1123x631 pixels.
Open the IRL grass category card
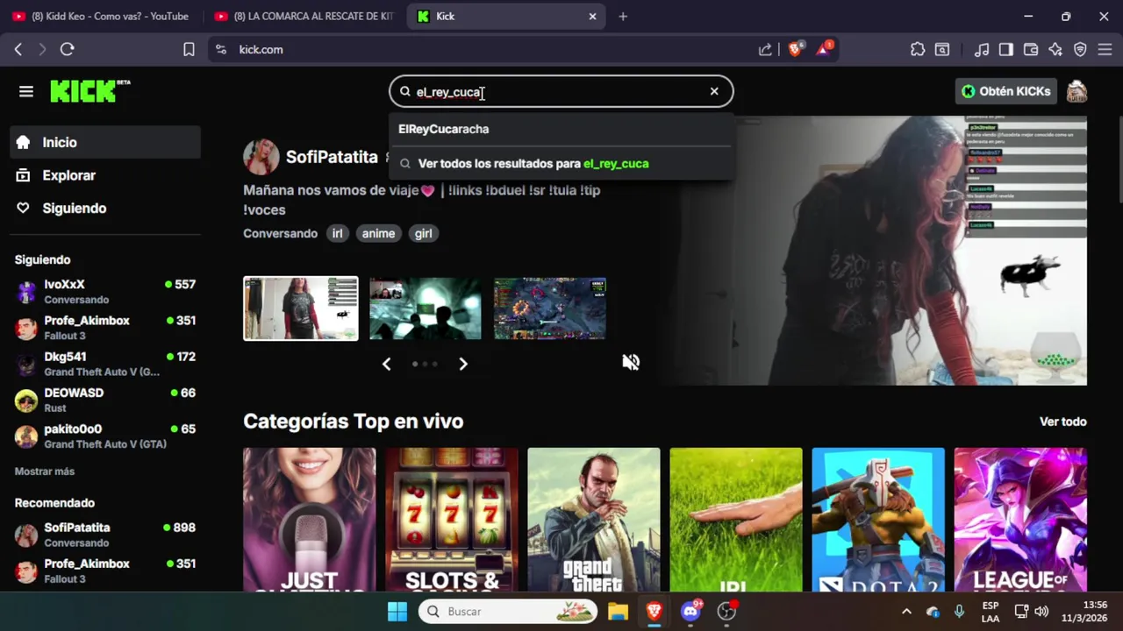[736, 520]
